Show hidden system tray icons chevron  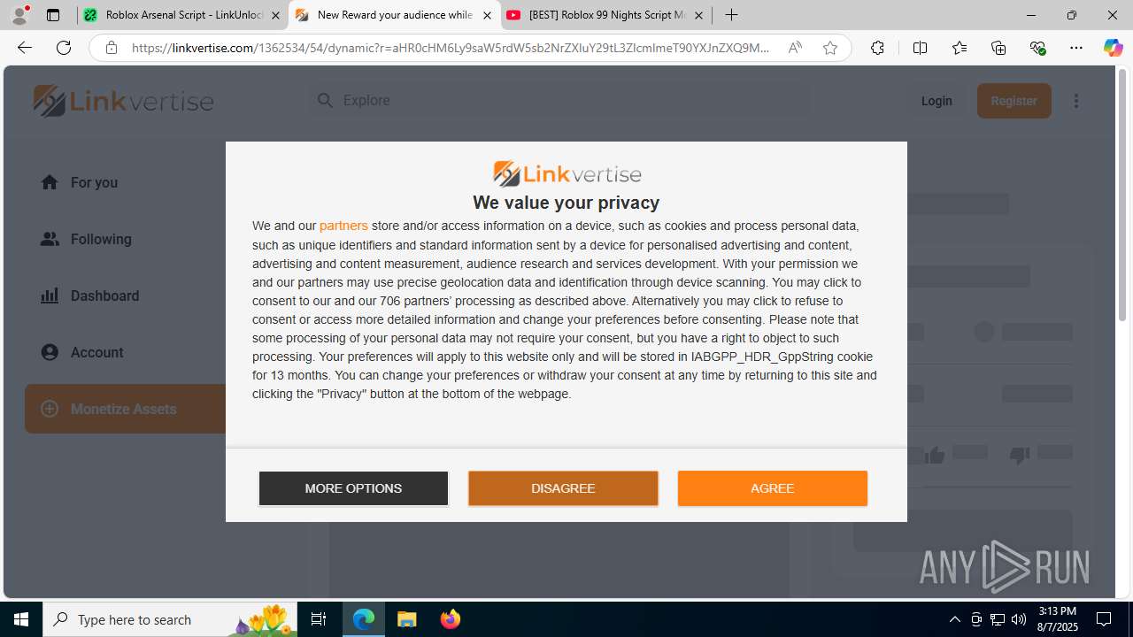point(954,619)
